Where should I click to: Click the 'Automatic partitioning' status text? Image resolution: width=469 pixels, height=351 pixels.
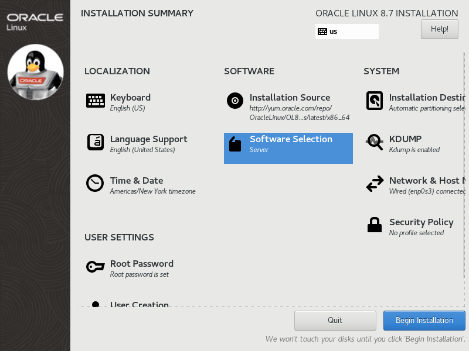pyautogui.click(x=427, y=108)
